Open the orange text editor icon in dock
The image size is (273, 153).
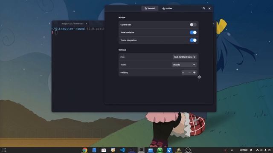click(113, 150)
